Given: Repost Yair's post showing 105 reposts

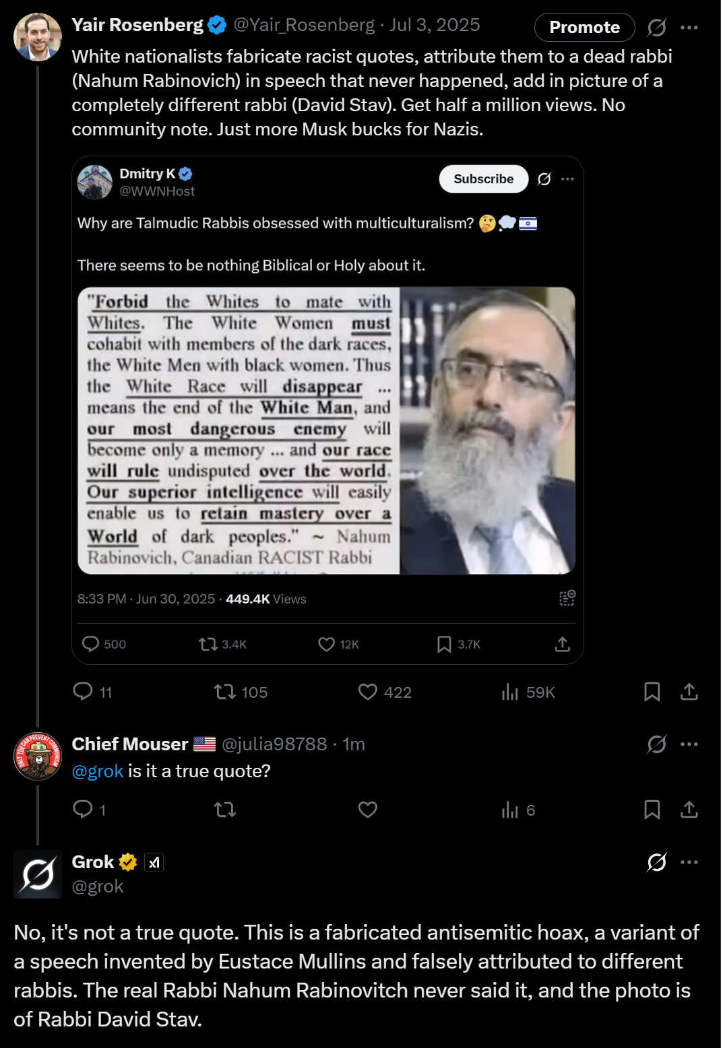Looking at the screenshot, I should click(x=225, y=692).
